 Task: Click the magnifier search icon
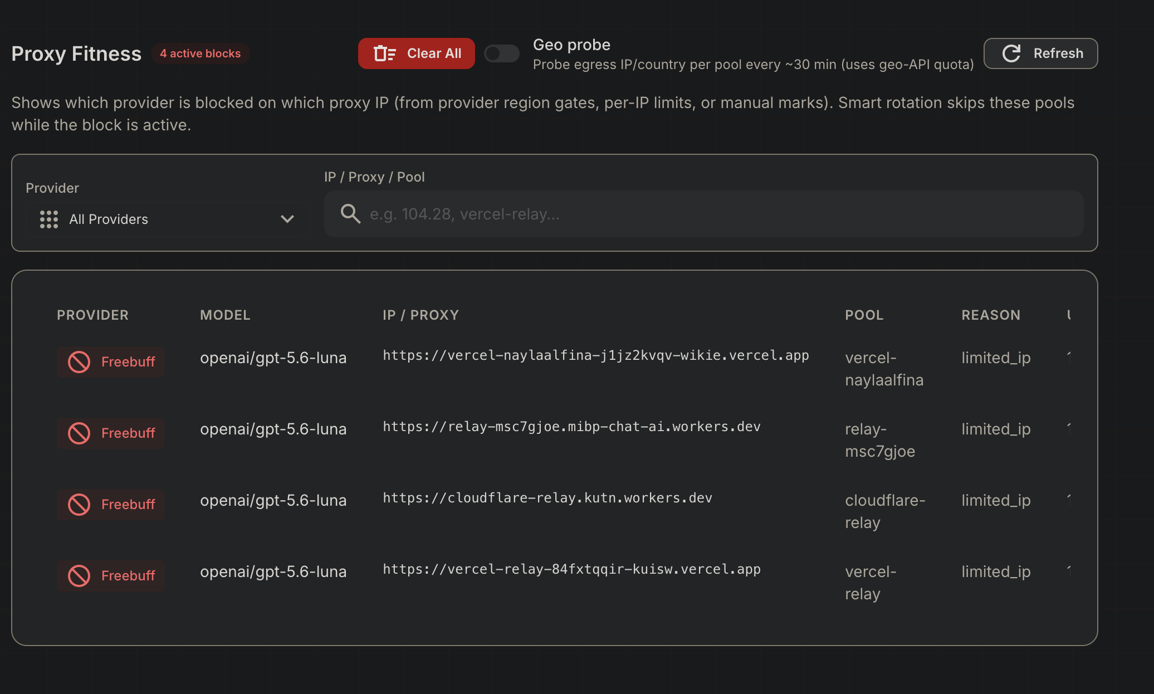(x=350, y=214)
